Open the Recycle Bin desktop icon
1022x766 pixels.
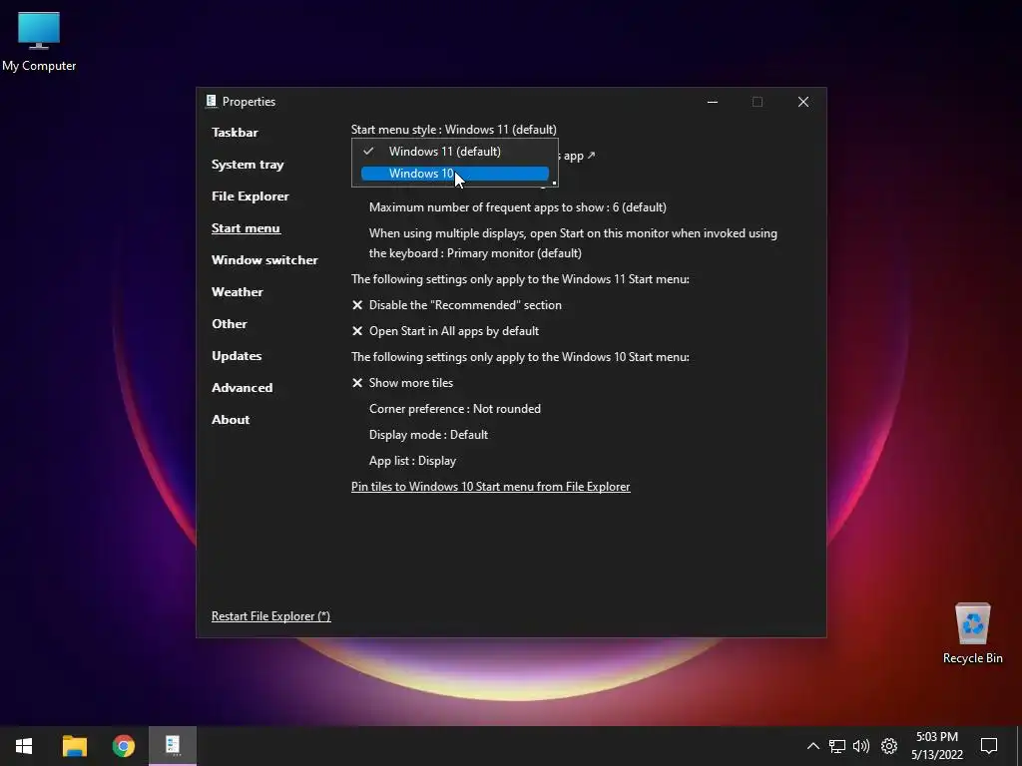pyautogui.click(x=972, y=633)
